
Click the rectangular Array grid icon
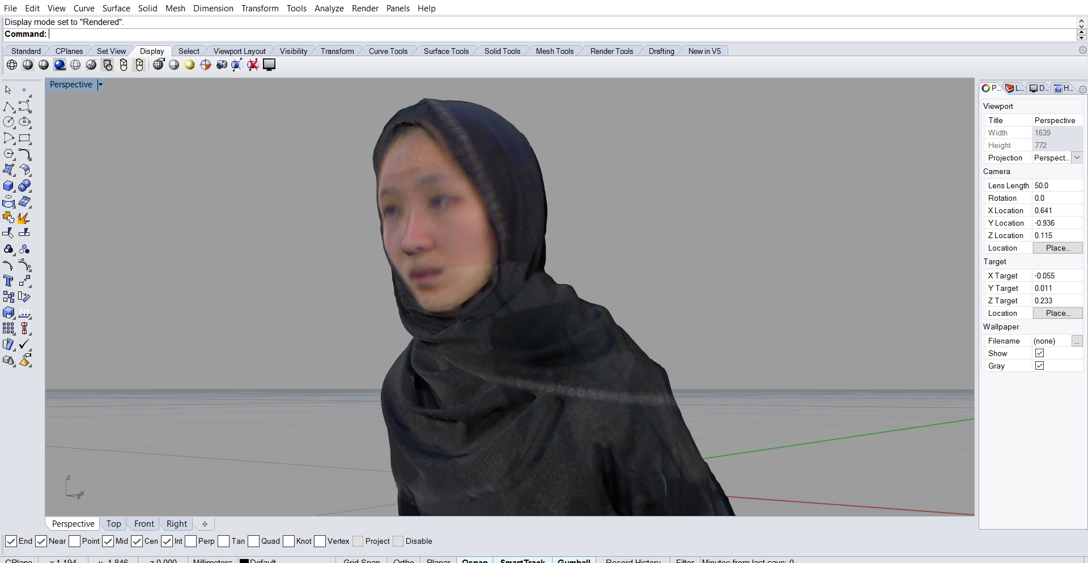(x=8, y=328)
